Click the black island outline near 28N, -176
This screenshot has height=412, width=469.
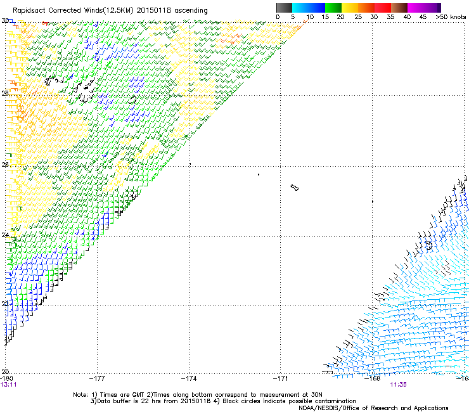point(132,100)
